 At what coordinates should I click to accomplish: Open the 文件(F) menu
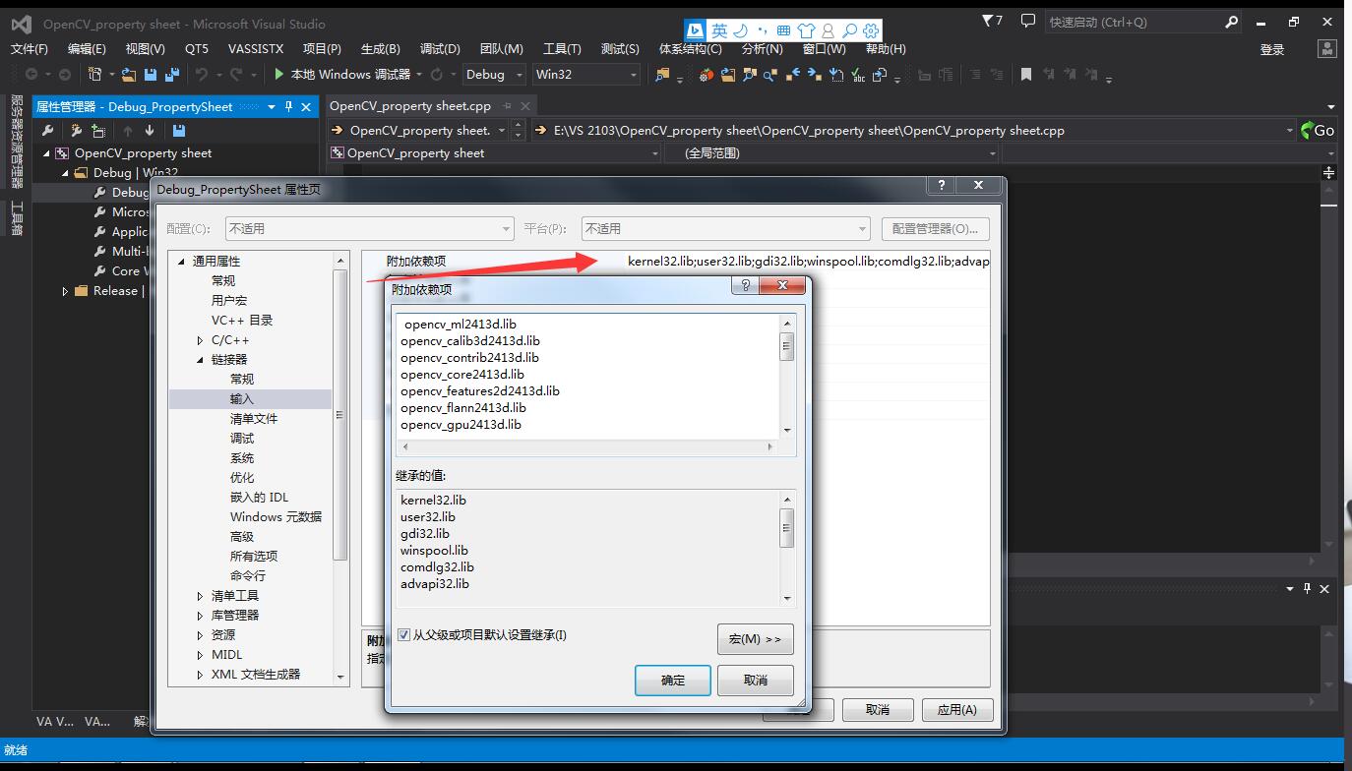29,48
